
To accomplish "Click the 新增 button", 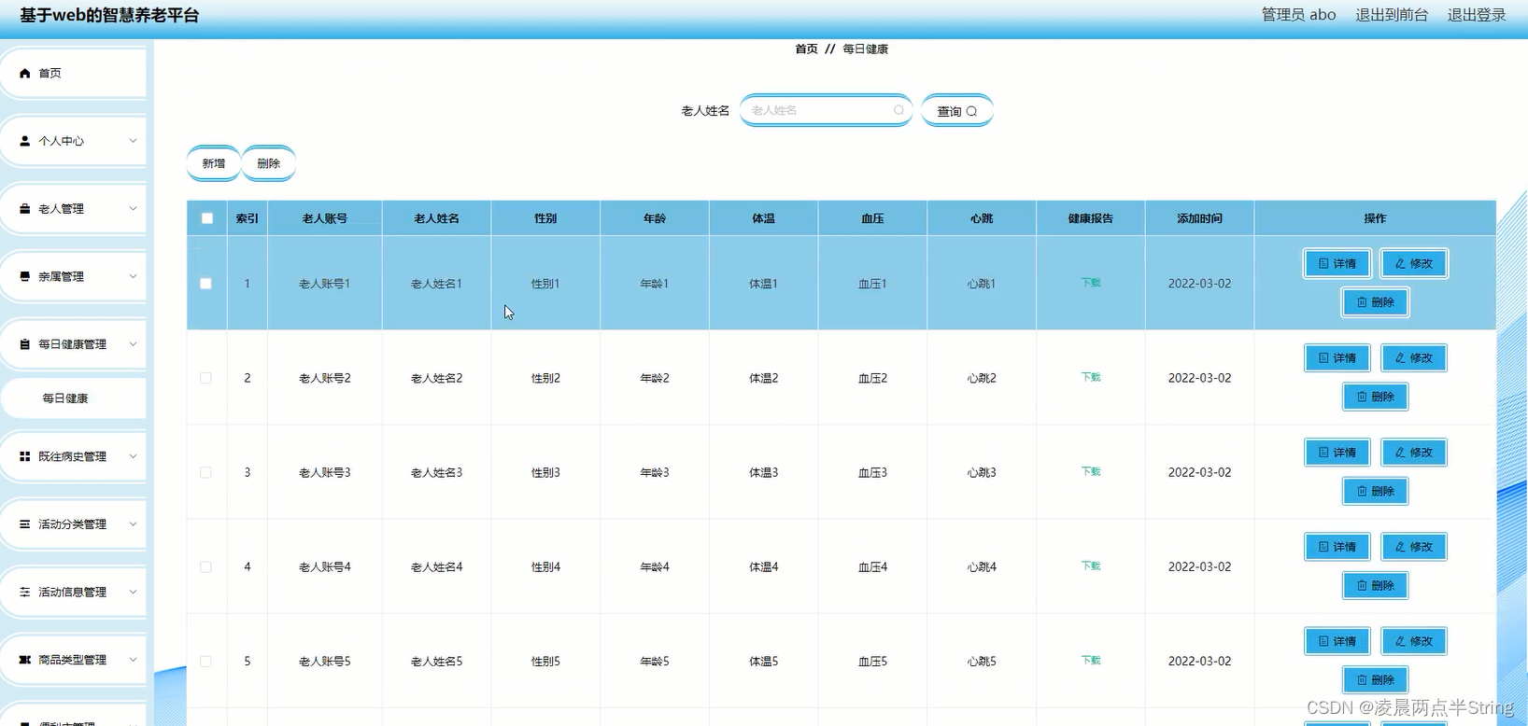I will click(214, 163).
